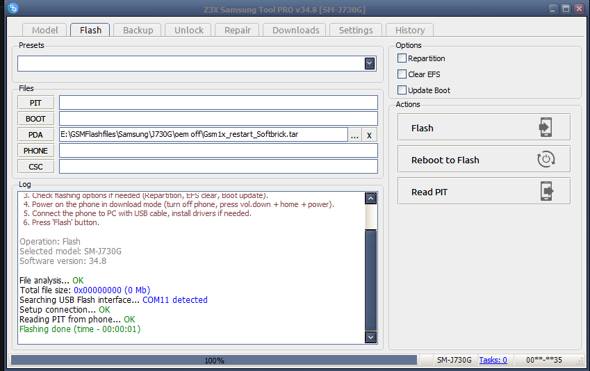This screenshot has height=371, width=590.
Task: Toggle the Update Boot checkbox
Action: pyautogui.click(x=402, y=90)
